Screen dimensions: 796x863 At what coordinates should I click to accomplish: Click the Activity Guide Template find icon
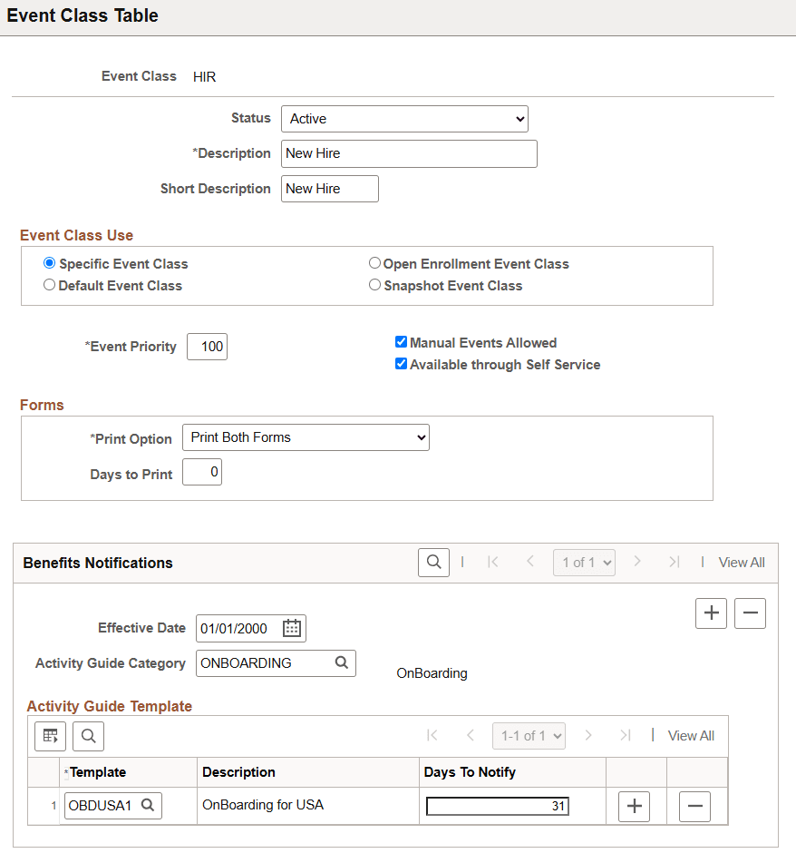click(x=88, y=736)
